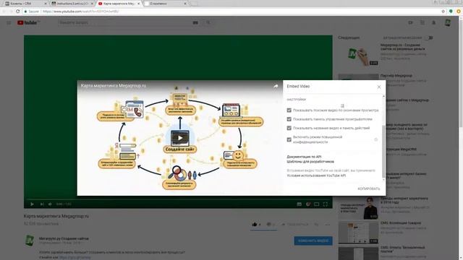The height and width of the screenshot is (260, 463).
Task: Open main player settings gear
Action: [x=308, y=204]
